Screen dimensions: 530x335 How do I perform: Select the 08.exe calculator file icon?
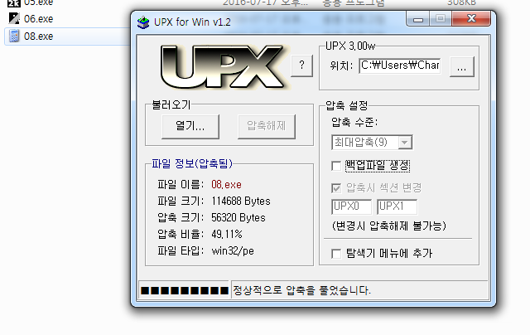[x=14, y=36]
